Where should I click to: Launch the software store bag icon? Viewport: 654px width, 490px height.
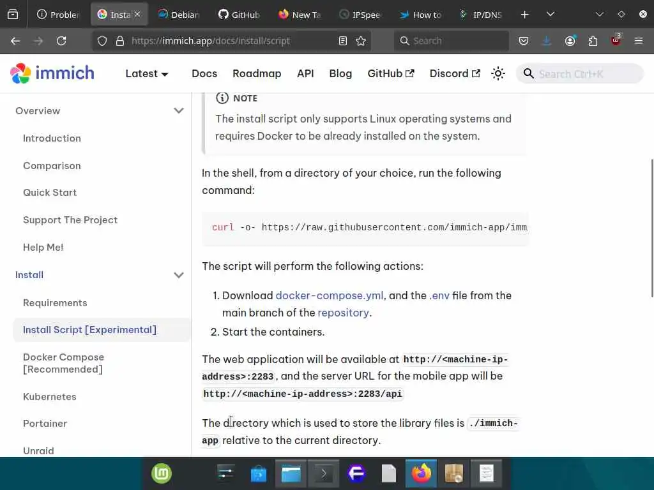(x=258, y=474)
